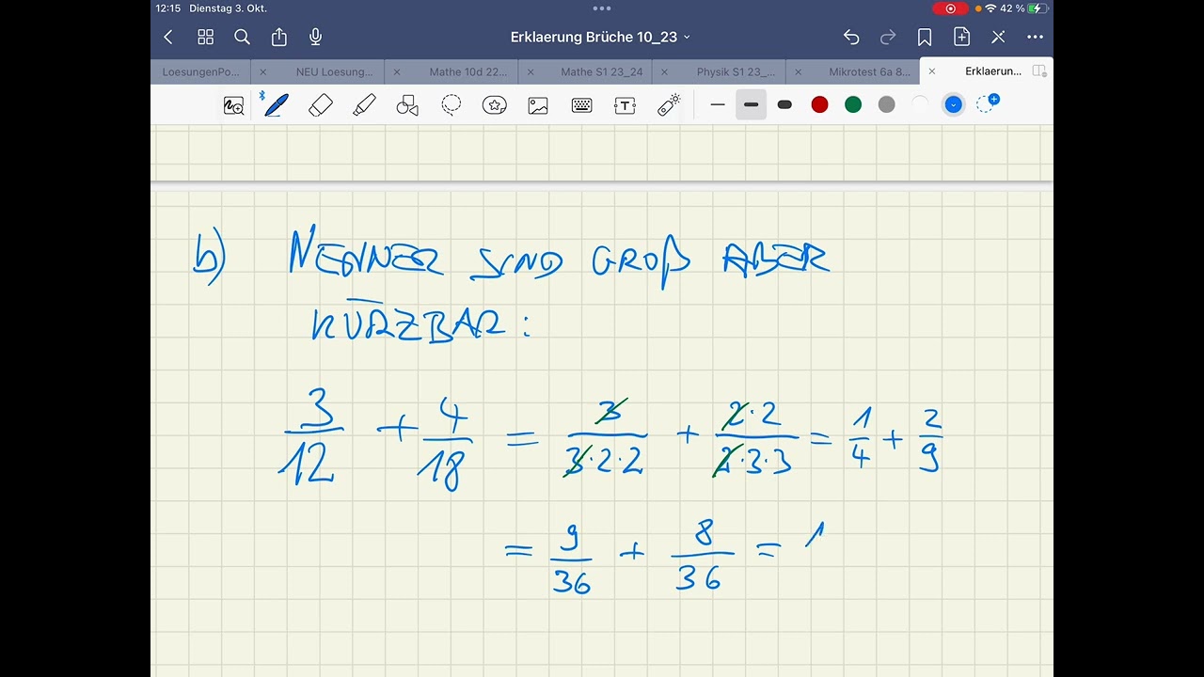1204x677 pixels.
Task: Tap the battery status at 42 %
Action: pyautogui.click(x=1023, y=8)
